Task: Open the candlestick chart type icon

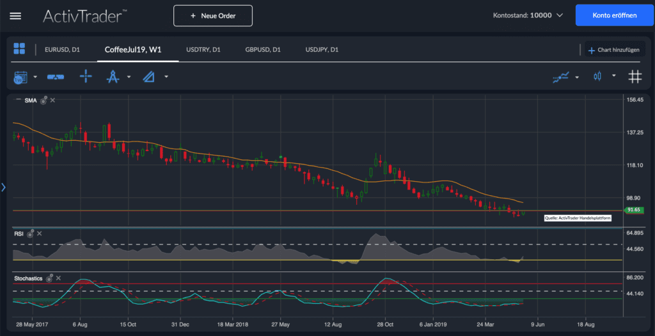Action: point(597,76)
